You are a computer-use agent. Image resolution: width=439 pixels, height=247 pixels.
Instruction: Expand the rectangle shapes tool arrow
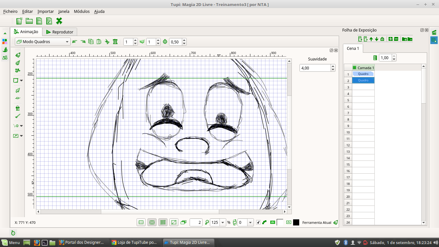tap(22, 80)
